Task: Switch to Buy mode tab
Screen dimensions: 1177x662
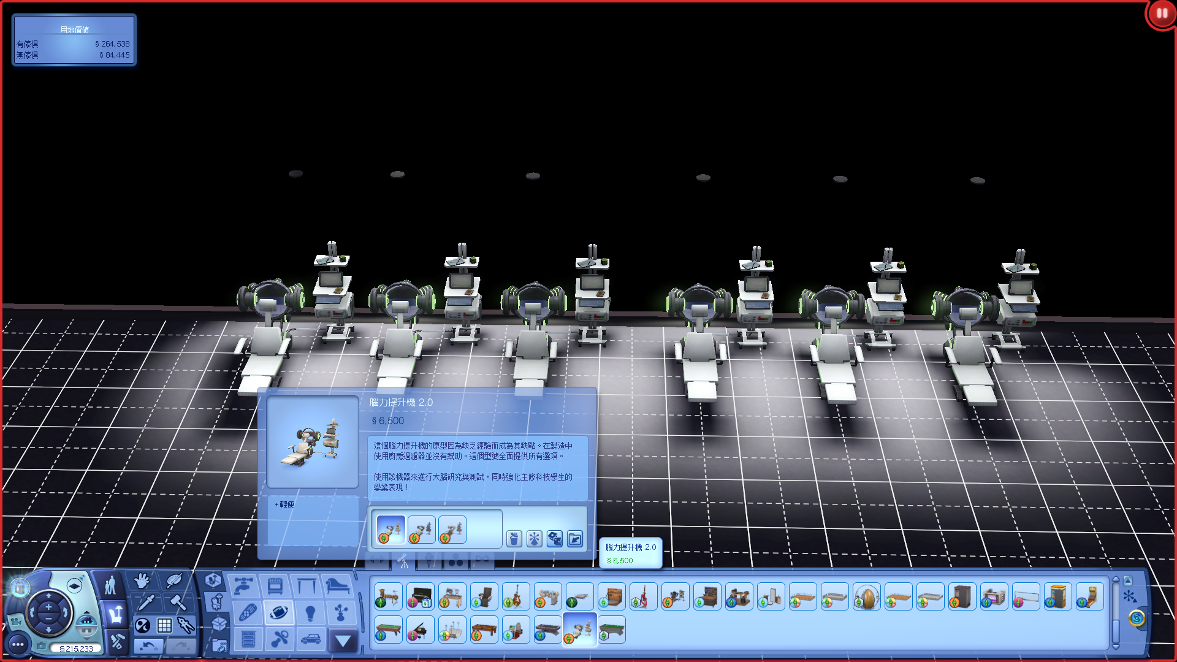Action: 115,614
